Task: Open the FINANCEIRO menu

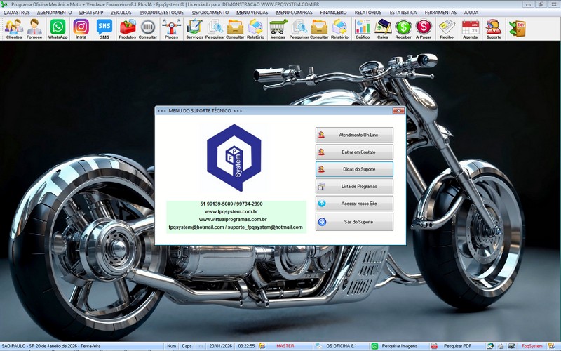Action: 334,13
